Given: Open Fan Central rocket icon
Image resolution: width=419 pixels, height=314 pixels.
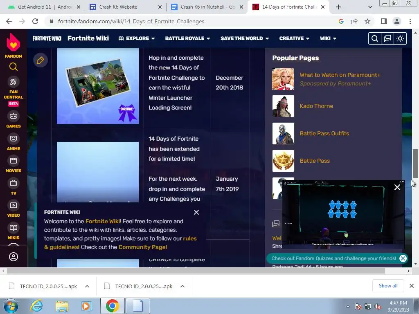Looking at the screenshot, I should (x=14, y=82).
